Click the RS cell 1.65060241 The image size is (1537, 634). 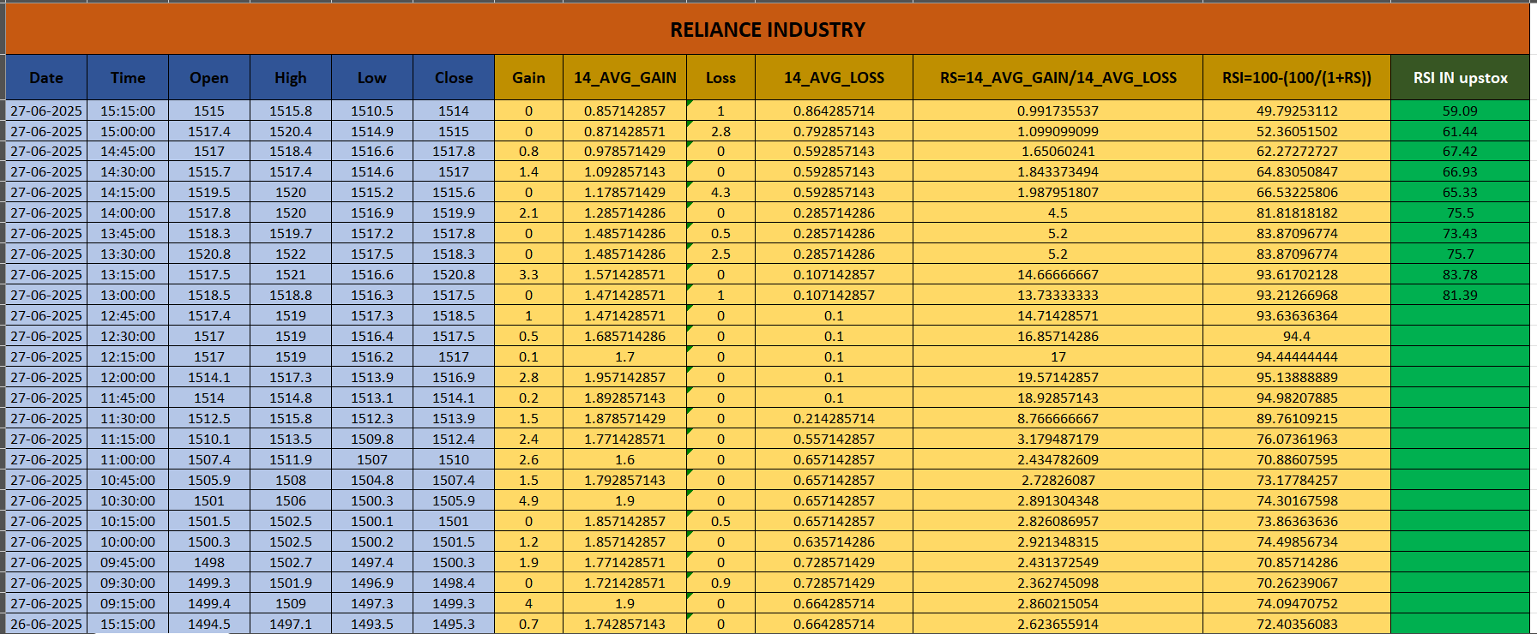[x=1058, y=152]
